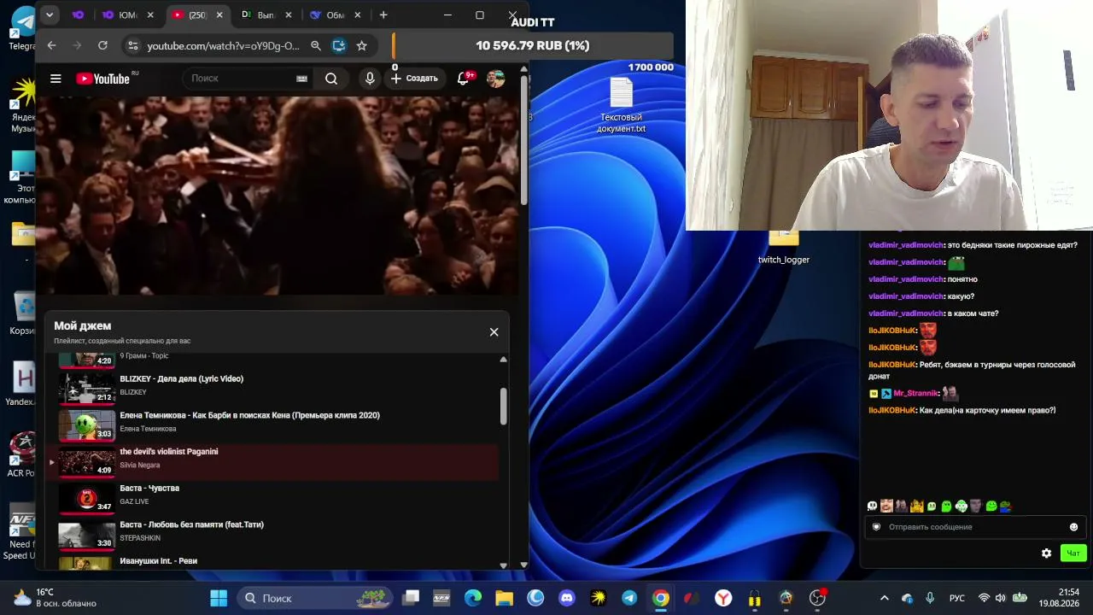1093x615 pixels.
Task: Click the YouTube address bar URL
Action: click(223, 45)
